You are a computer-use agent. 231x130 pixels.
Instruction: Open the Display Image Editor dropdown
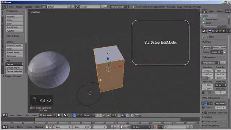click(x=217, y=52)
